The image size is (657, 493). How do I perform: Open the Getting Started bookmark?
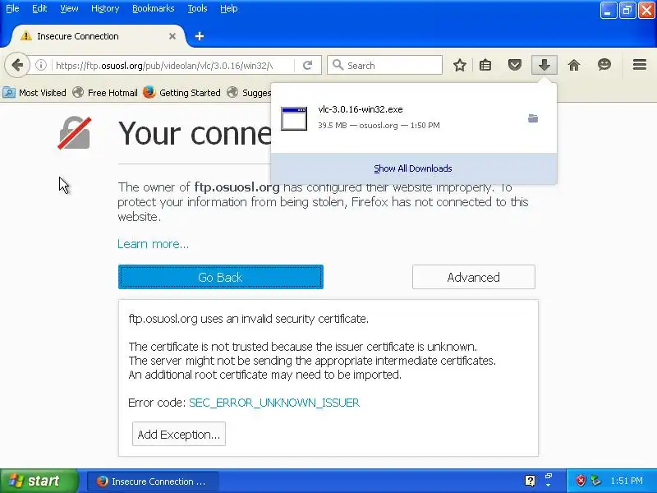pyautogui.click(x=181, y=93)
